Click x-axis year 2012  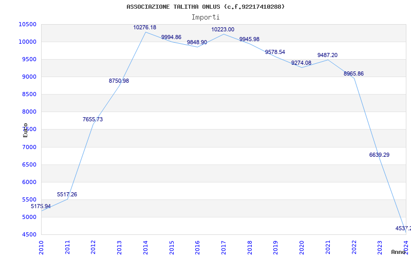pos(94,247)
